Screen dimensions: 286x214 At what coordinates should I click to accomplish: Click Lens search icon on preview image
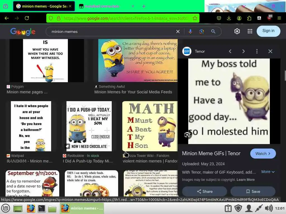(x=187, y=135)
